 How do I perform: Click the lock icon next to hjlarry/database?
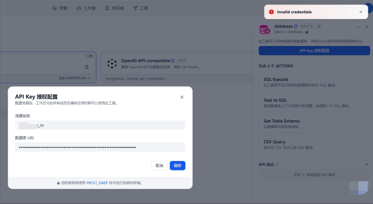tap(307, 32)
